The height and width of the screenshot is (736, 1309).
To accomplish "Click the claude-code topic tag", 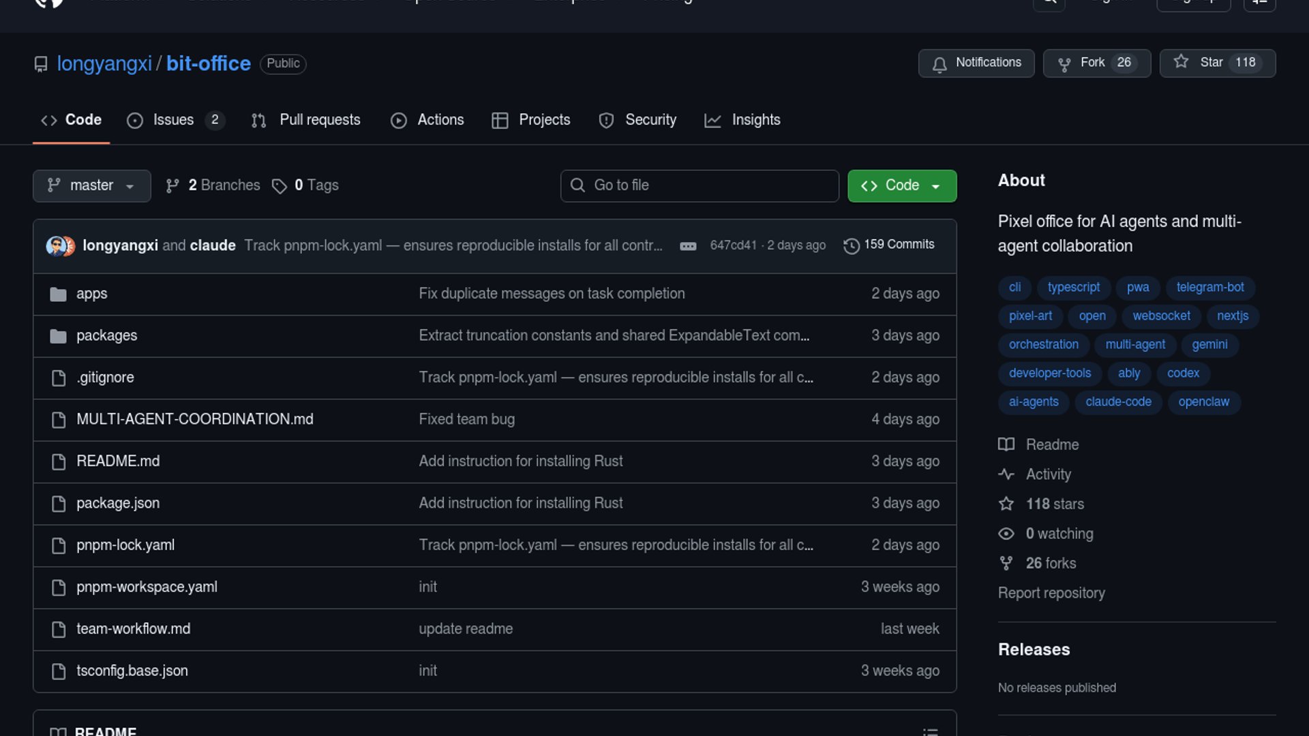I will (x=1118, y=402).
